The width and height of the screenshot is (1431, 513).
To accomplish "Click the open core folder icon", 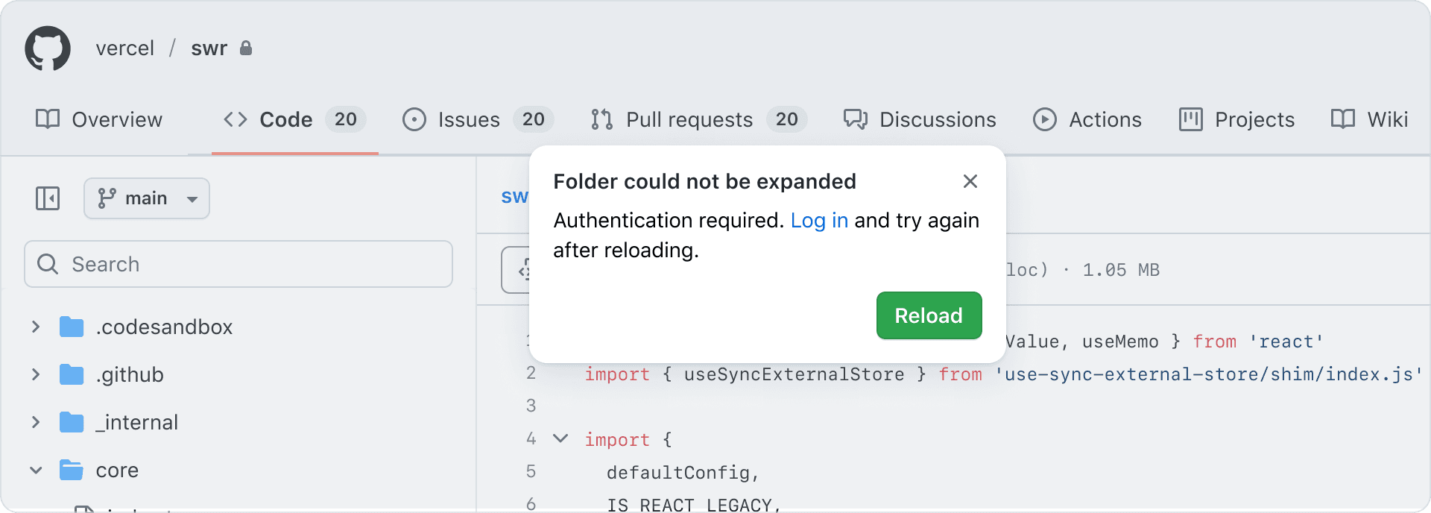I will coord(72,470).
